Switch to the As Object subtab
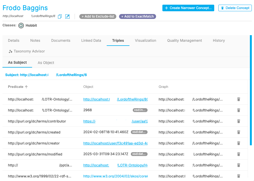The image size is (254, 181). [46, 63]
